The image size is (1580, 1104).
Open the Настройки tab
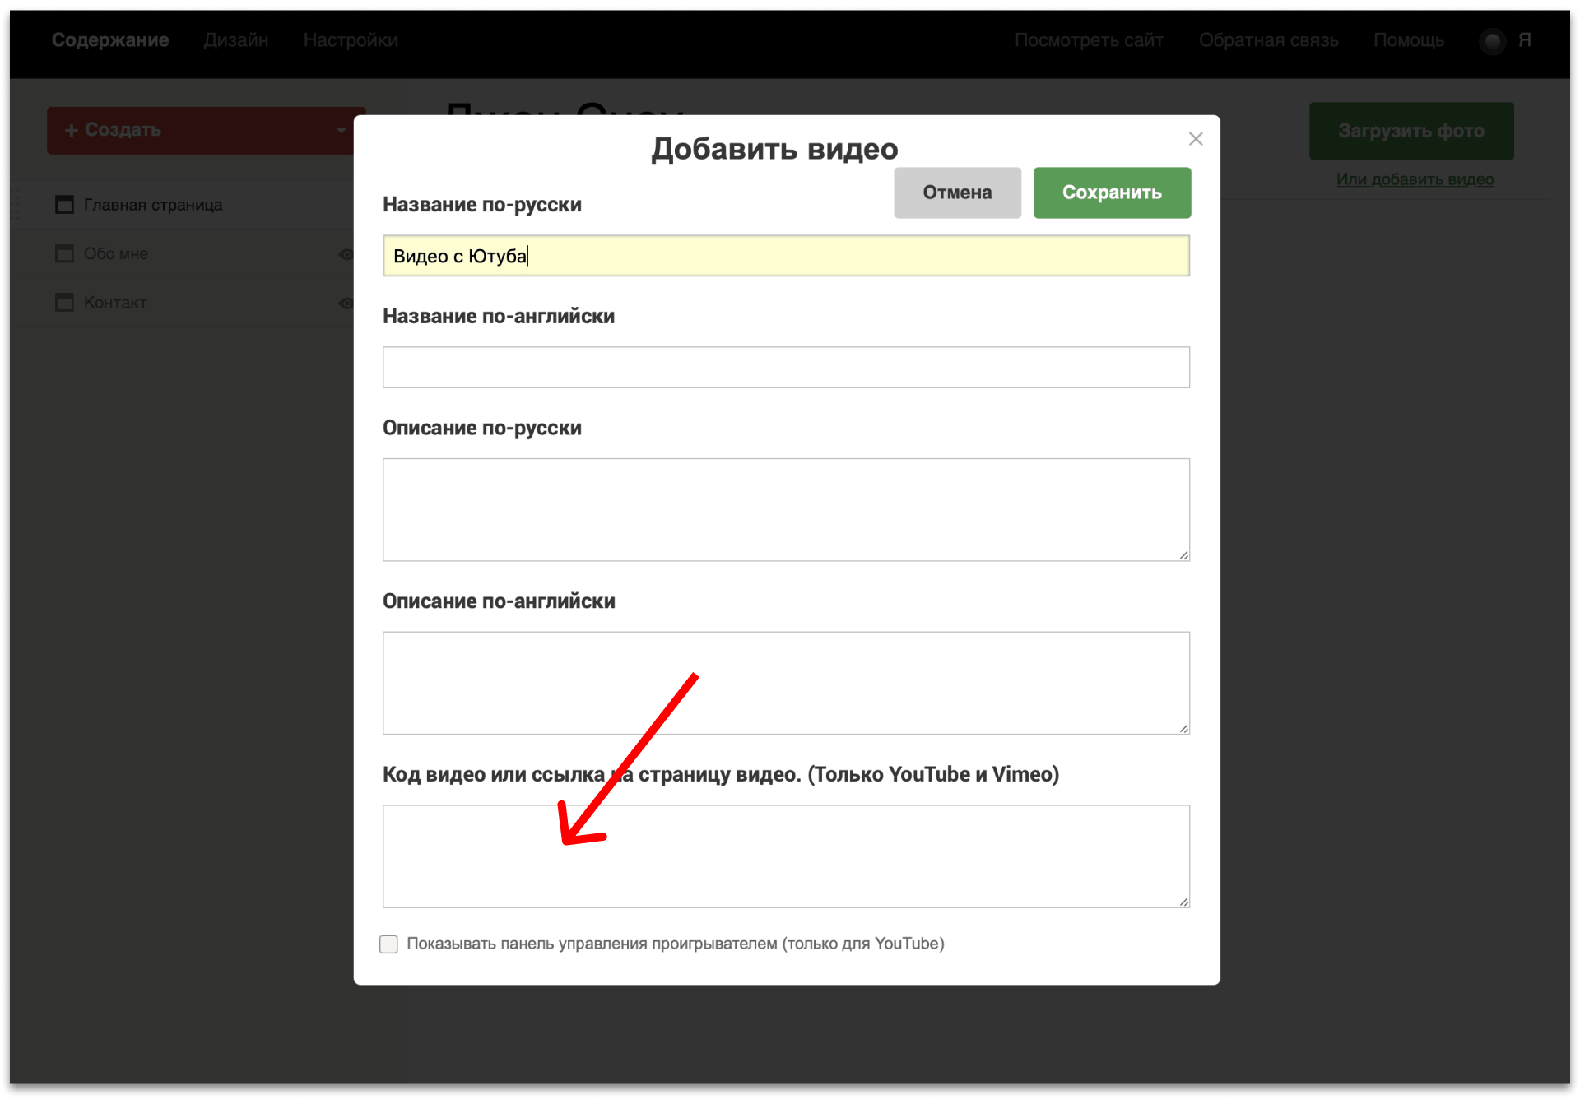351,40
